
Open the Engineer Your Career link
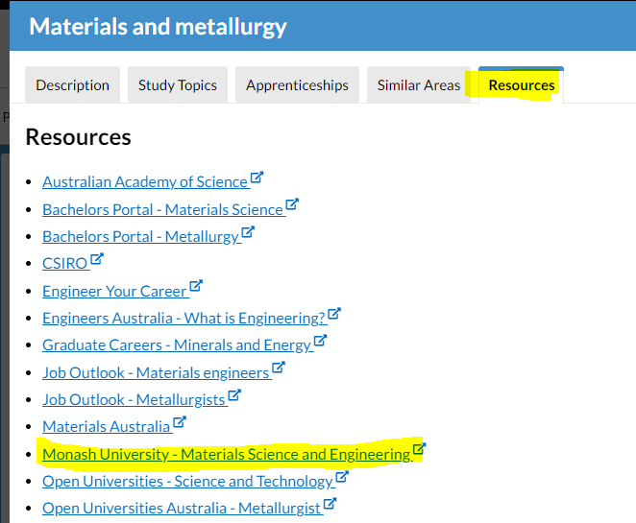pos(114,292)
